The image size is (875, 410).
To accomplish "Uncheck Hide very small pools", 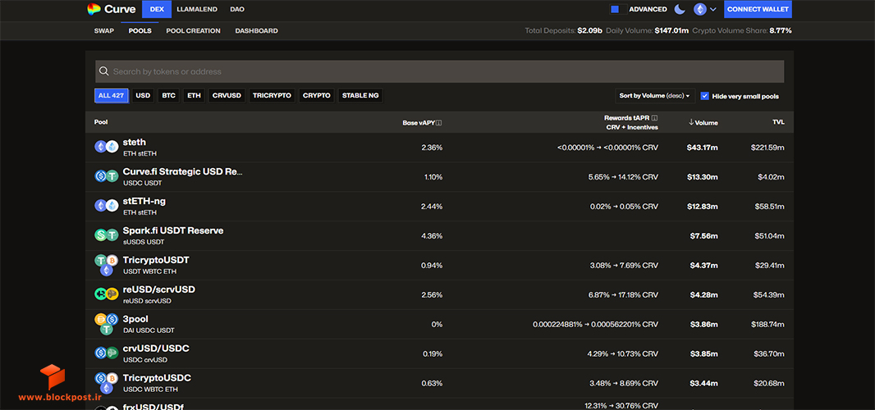I will [x=705, y=96].
